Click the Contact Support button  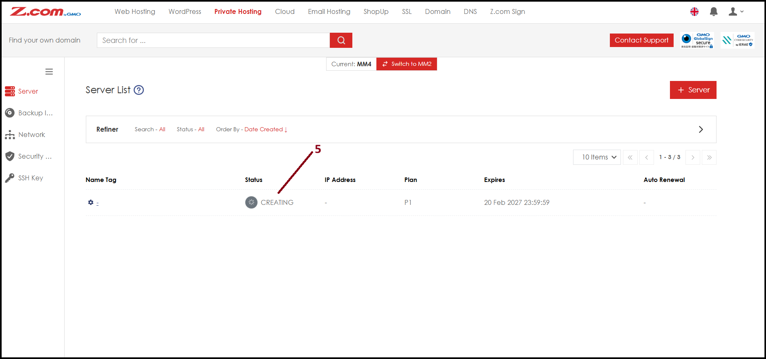pos(642,40)
